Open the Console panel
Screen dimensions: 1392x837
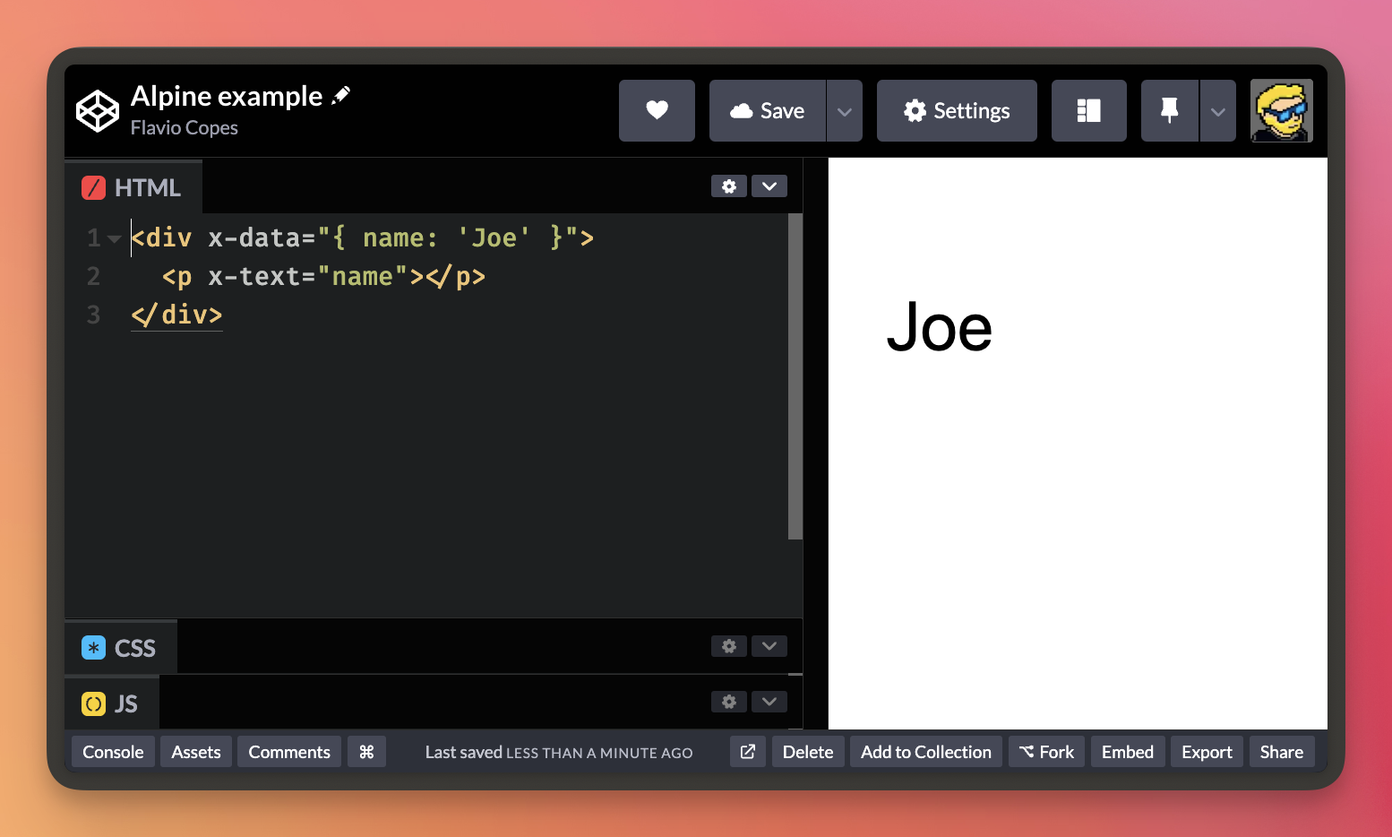point(113,752)
